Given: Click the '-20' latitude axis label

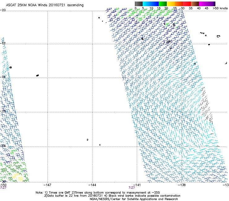Looking at the screenshot, I should pyautogui.click(x=3, y=10).
